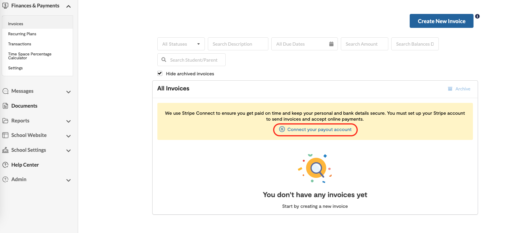This screenshot has height=233, width=513.
Task: Click the Create New Invoice button
Action: click(441, 21)
